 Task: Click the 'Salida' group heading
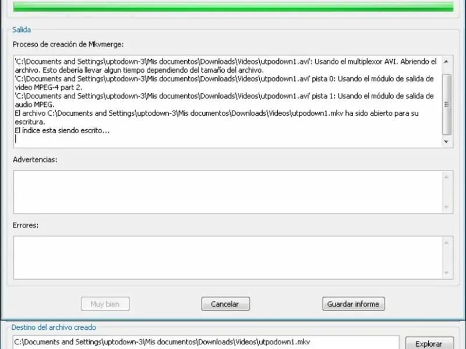pyautogui.click(x=22, y=30)
